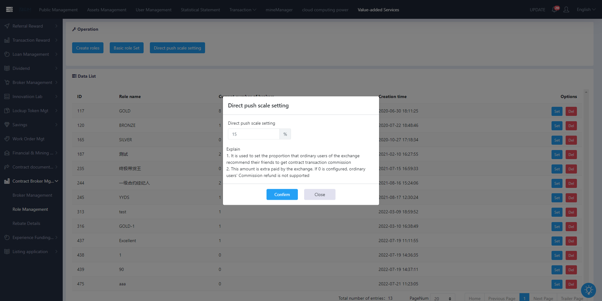Expand Referral Reward submenu chevron

(x=56, y=26)
